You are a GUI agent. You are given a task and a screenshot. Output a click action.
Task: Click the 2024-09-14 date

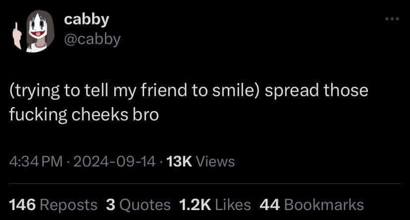pyautogui.click(x=115, y=162)
